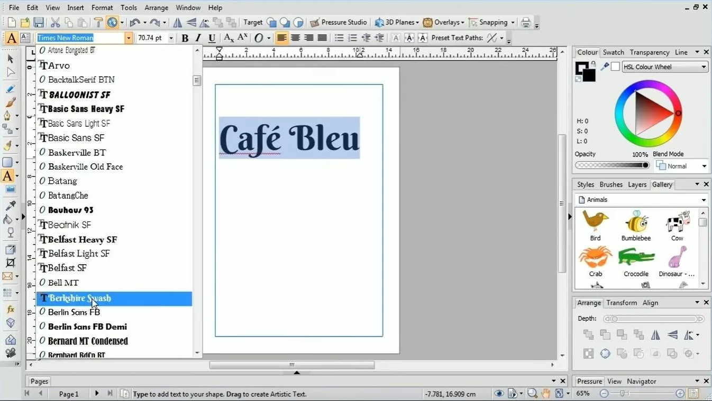Open the font name dropdown arrow

coord(128,38)
